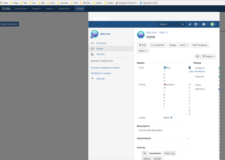Click the SMS One project avatar in sidebar

pos(94,34)
